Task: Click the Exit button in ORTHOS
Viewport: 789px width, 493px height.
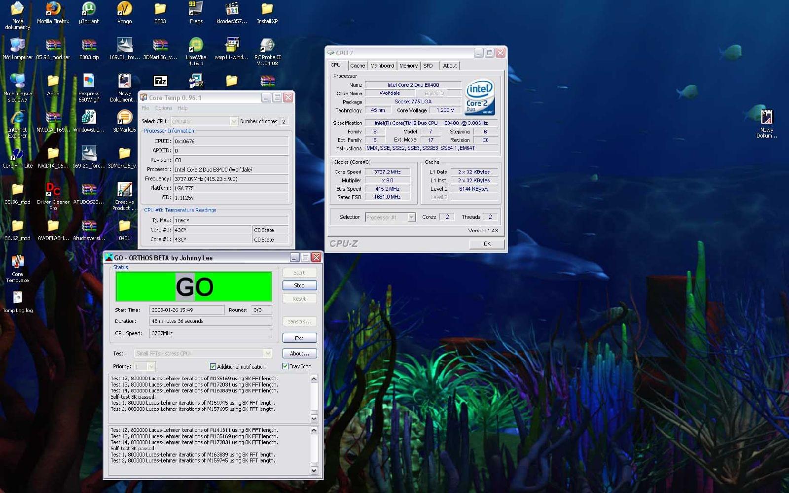Action: pyautogui.click(x=299, y=338)
